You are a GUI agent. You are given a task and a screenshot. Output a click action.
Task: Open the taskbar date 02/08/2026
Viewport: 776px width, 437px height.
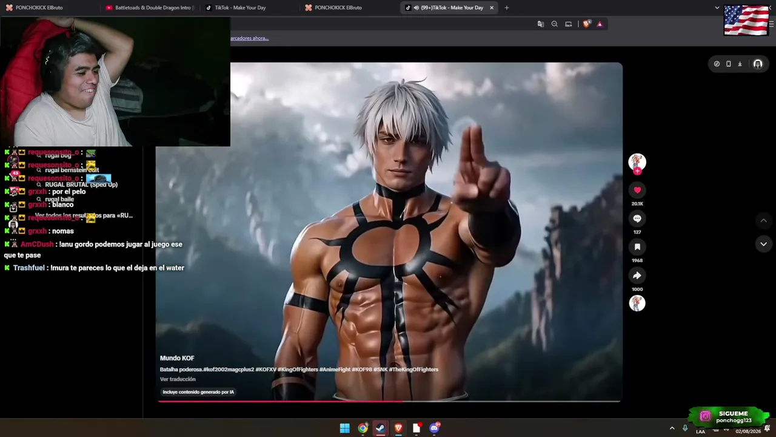click(748, 432)
